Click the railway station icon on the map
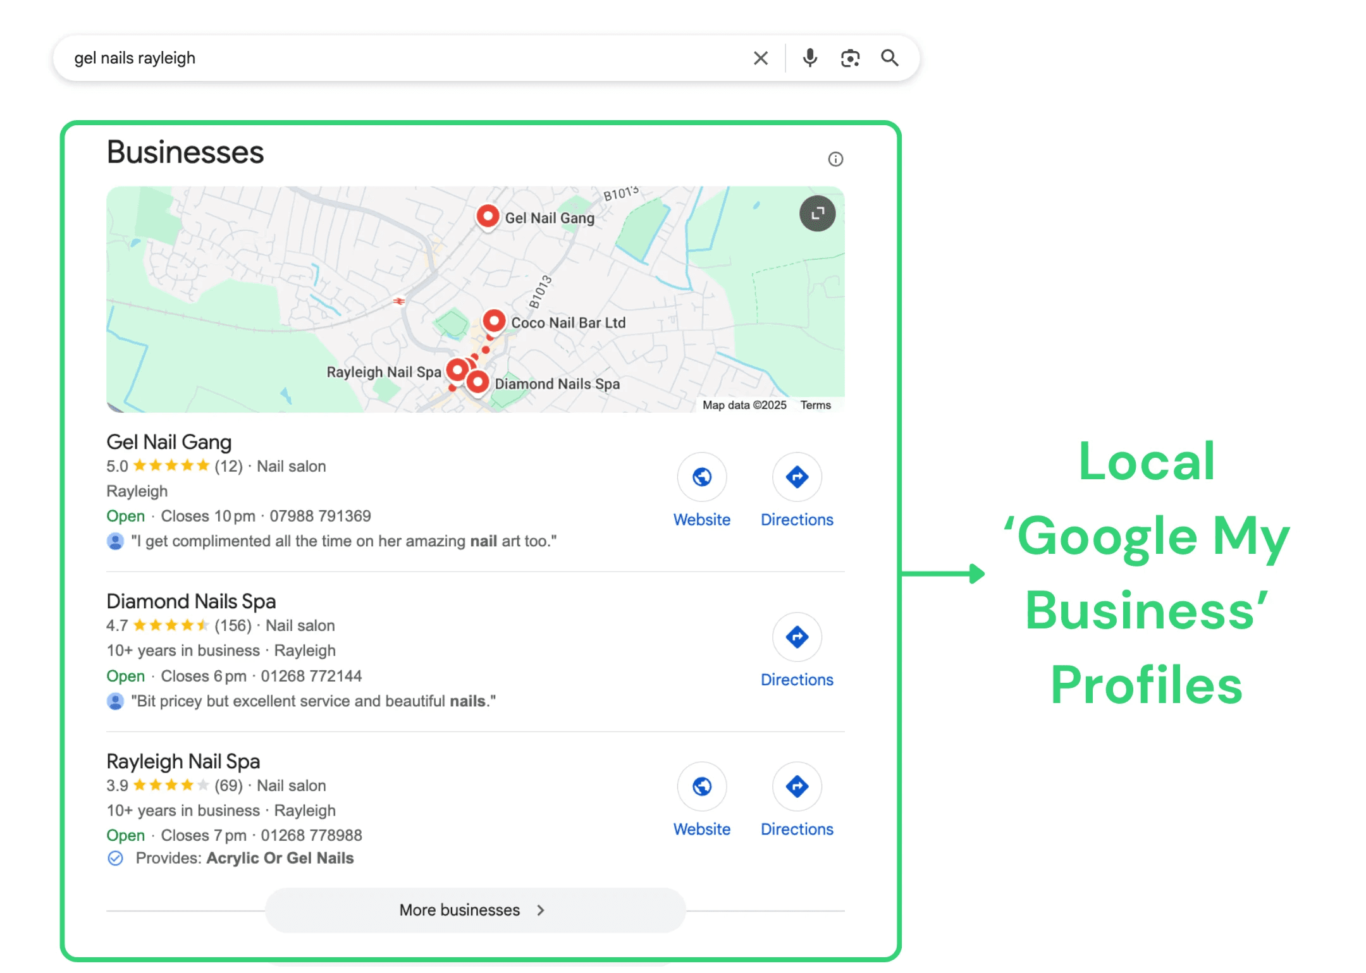This screenshot has width=1366, height=973. pos(398,301)
